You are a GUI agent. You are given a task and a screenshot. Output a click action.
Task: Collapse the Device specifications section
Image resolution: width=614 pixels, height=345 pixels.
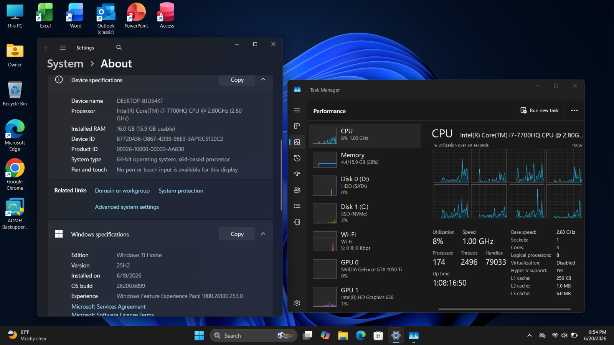[x=263, y=79]
